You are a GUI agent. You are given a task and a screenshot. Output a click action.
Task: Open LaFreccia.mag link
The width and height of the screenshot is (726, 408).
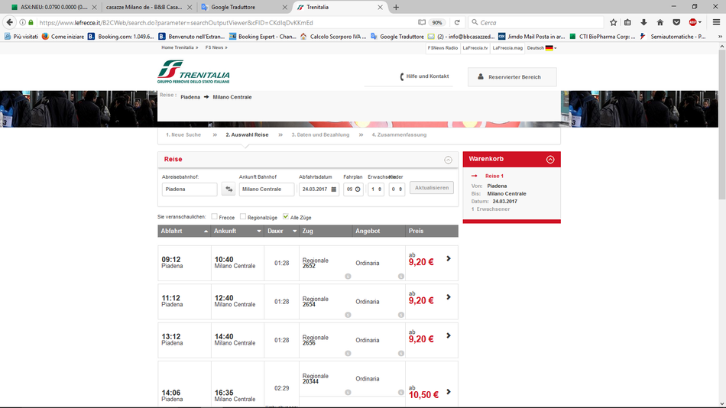pyautogui.click(x=507, y=47)
